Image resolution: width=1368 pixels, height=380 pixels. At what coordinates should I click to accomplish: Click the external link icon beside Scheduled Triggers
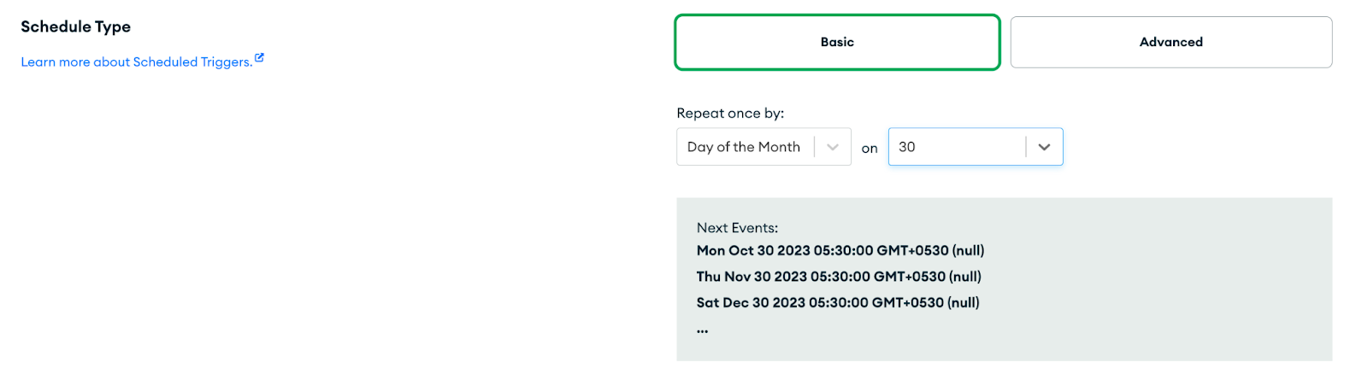(259, 58)
